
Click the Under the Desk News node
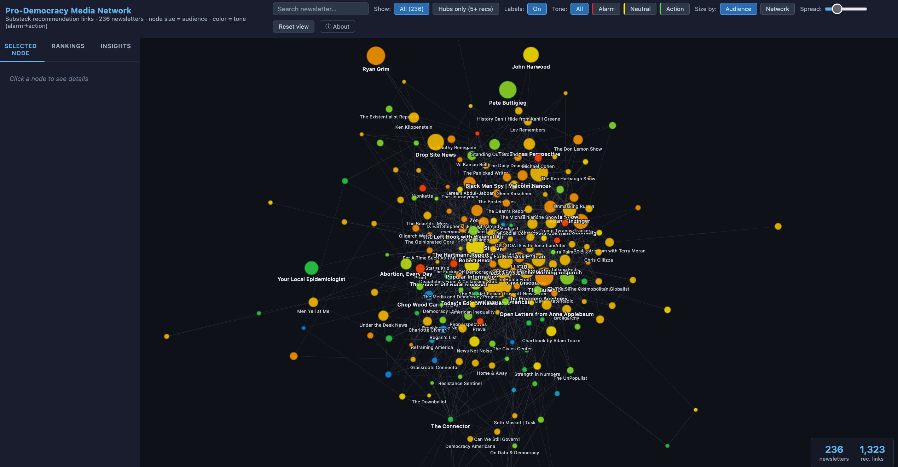point(383,316)
